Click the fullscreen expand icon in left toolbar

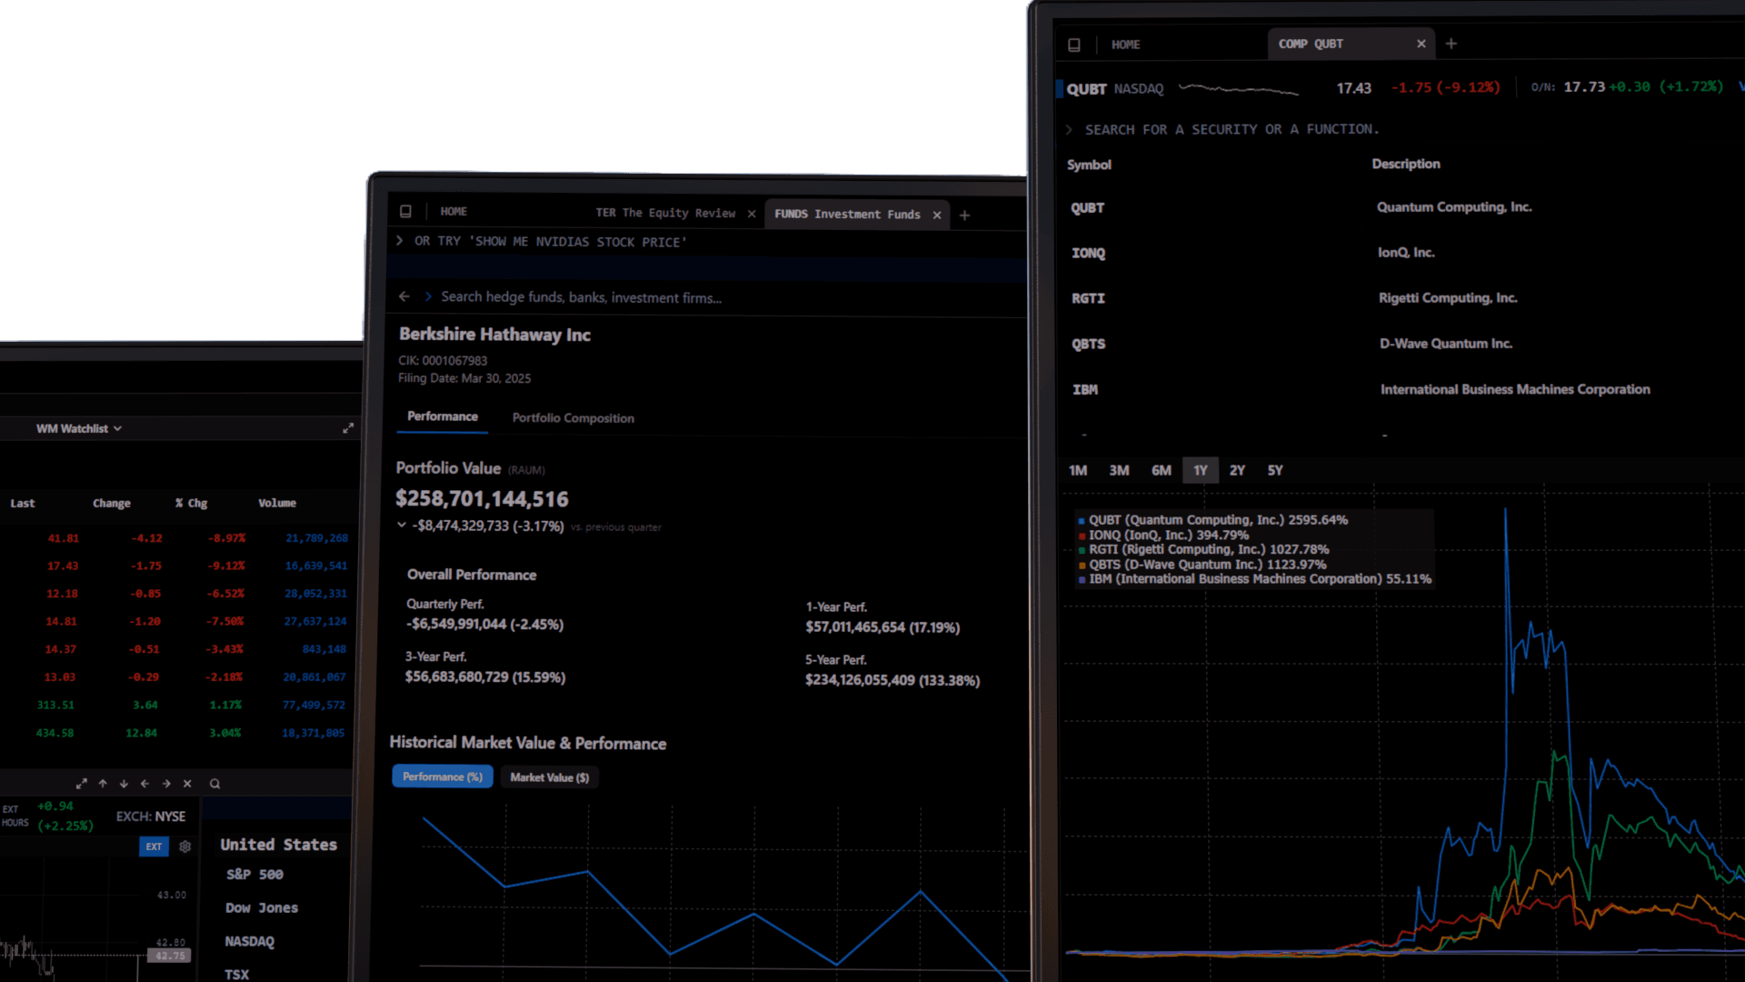82,784
